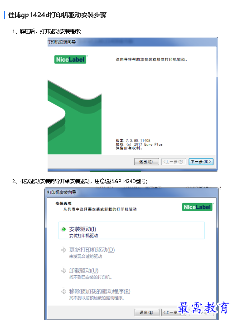
Task: Click the disabled 上一步(P) button in first wizard
Action: click(174, 162)
